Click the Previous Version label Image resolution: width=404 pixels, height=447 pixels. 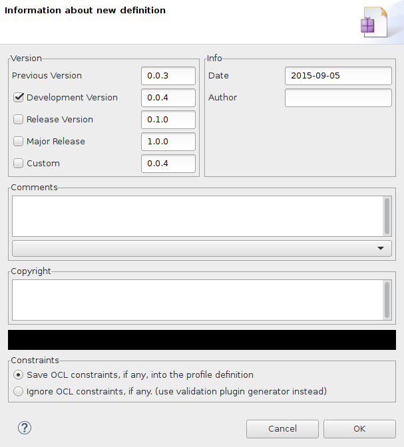[47, 76]
